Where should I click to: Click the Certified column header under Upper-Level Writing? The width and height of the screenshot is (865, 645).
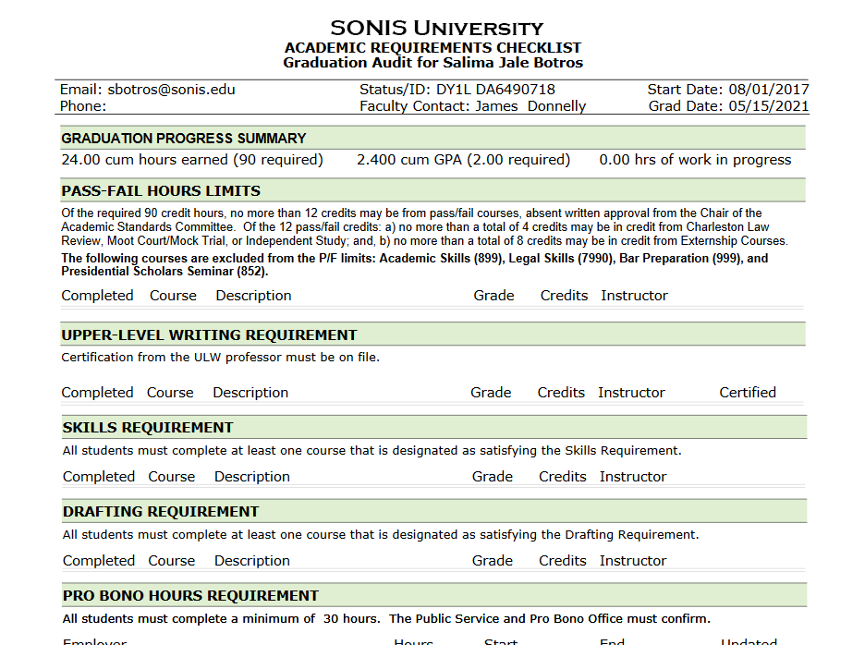tap(748, 393)
